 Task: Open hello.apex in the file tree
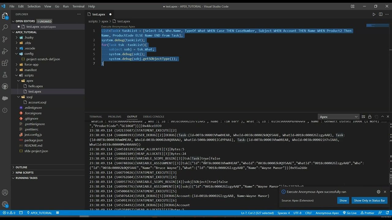(x=36, y=86)
